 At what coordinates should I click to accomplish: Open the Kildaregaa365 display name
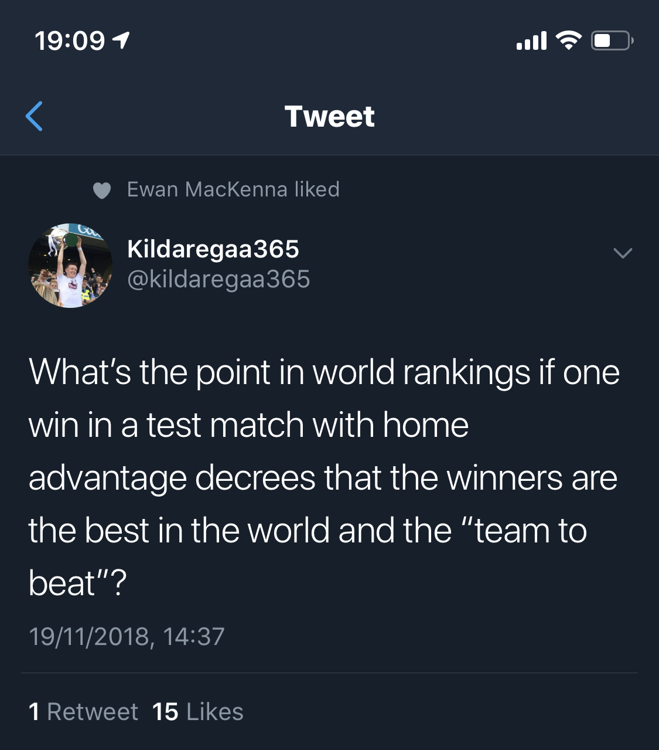[213, 249]
